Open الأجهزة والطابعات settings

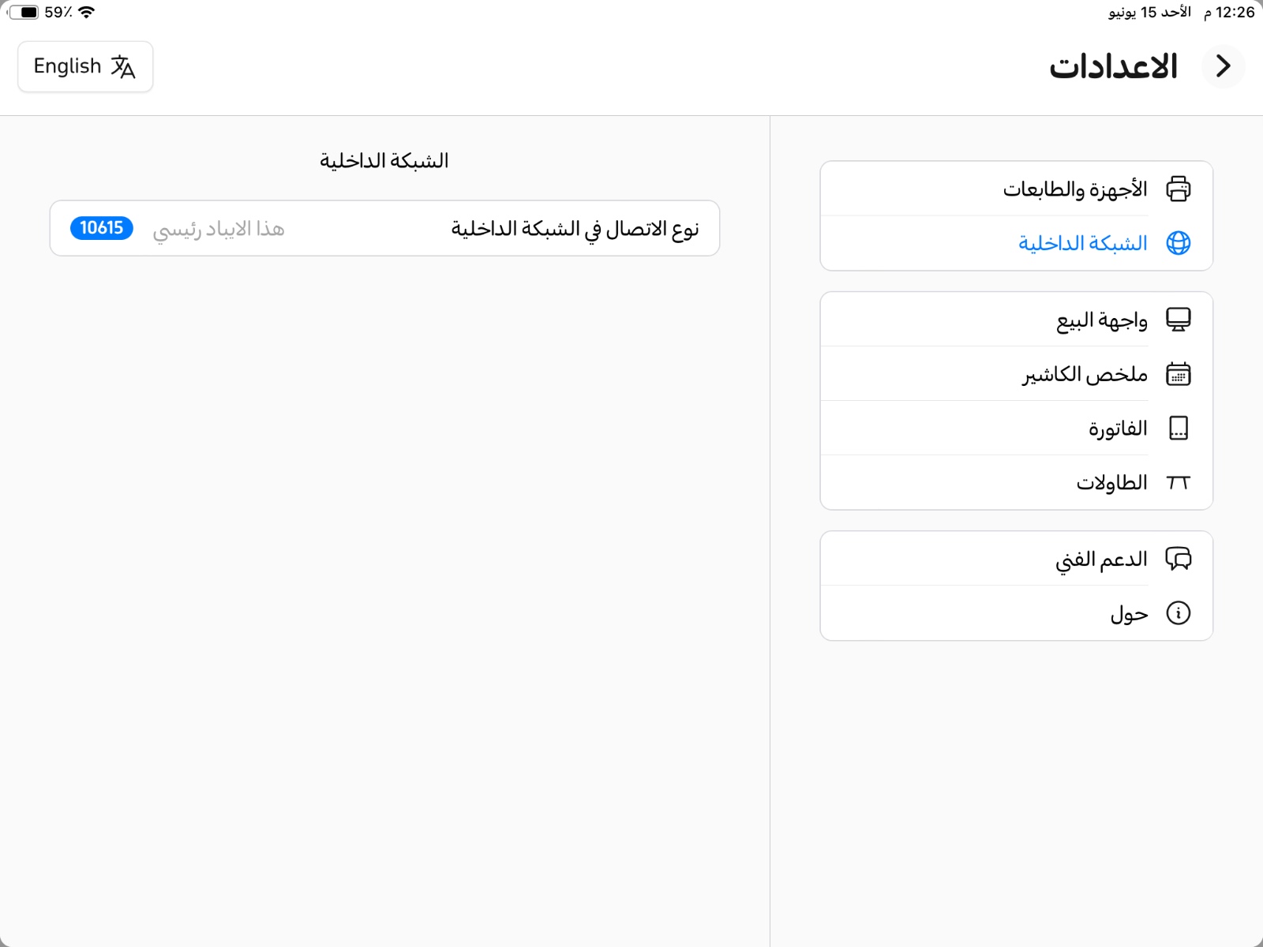pos(1017,189)
